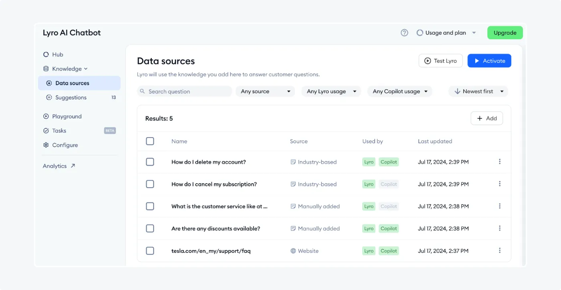
Task: Open the Analytics link
Action: coord(59,166)
